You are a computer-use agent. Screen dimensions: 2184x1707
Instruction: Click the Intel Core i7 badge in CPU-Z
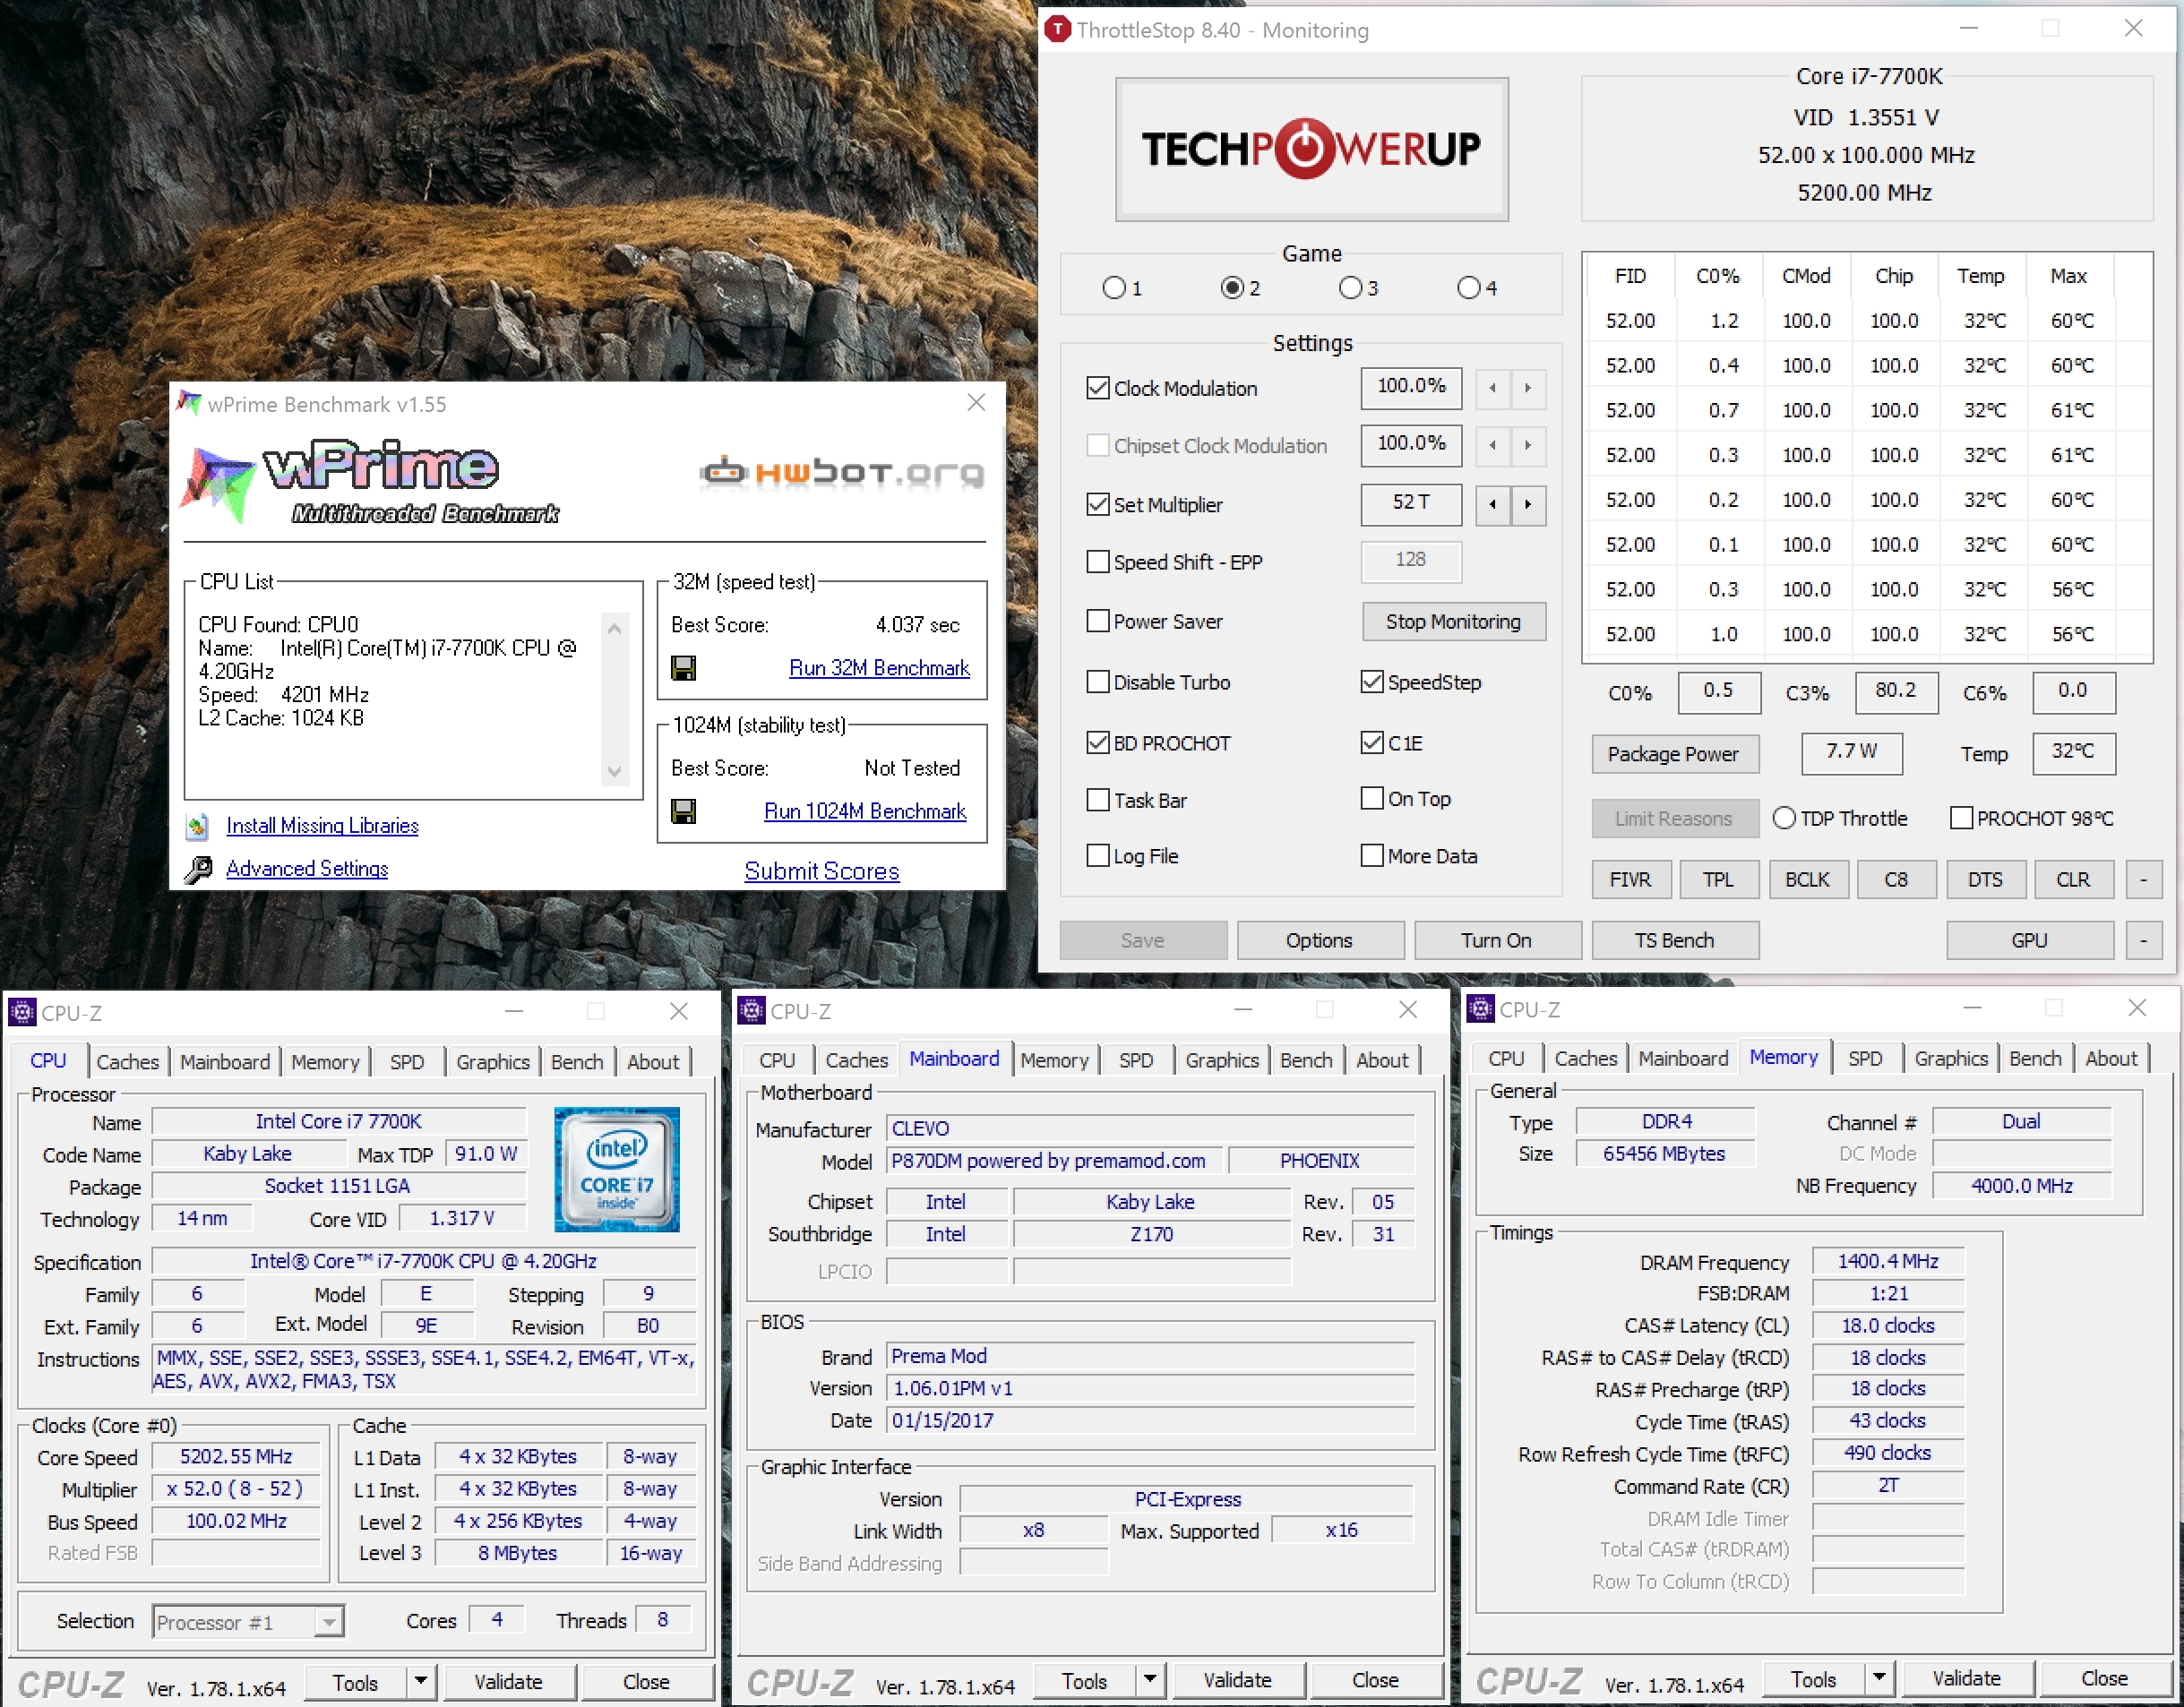click(x=617, y=1168)
